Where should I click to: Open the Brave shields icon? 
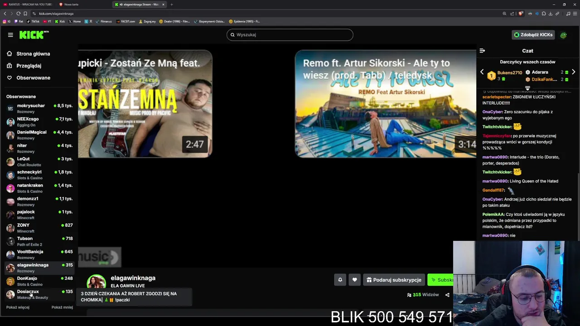(x=521, y=14)
